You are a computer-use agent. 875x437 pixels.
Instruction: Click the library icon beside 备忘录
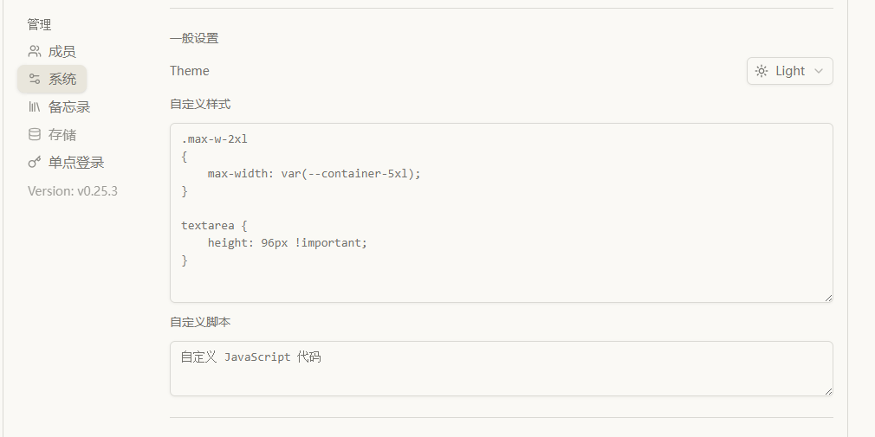(x=35, y=107)
